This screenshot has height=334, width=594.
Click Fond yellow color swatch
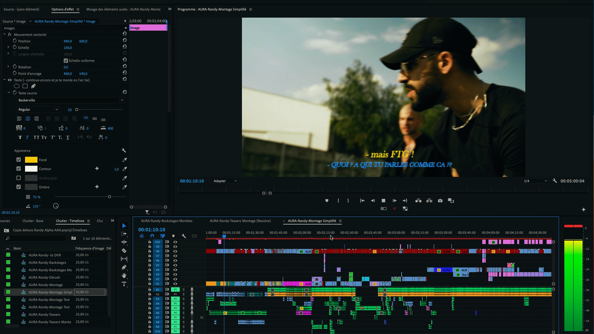coord(31,160)
